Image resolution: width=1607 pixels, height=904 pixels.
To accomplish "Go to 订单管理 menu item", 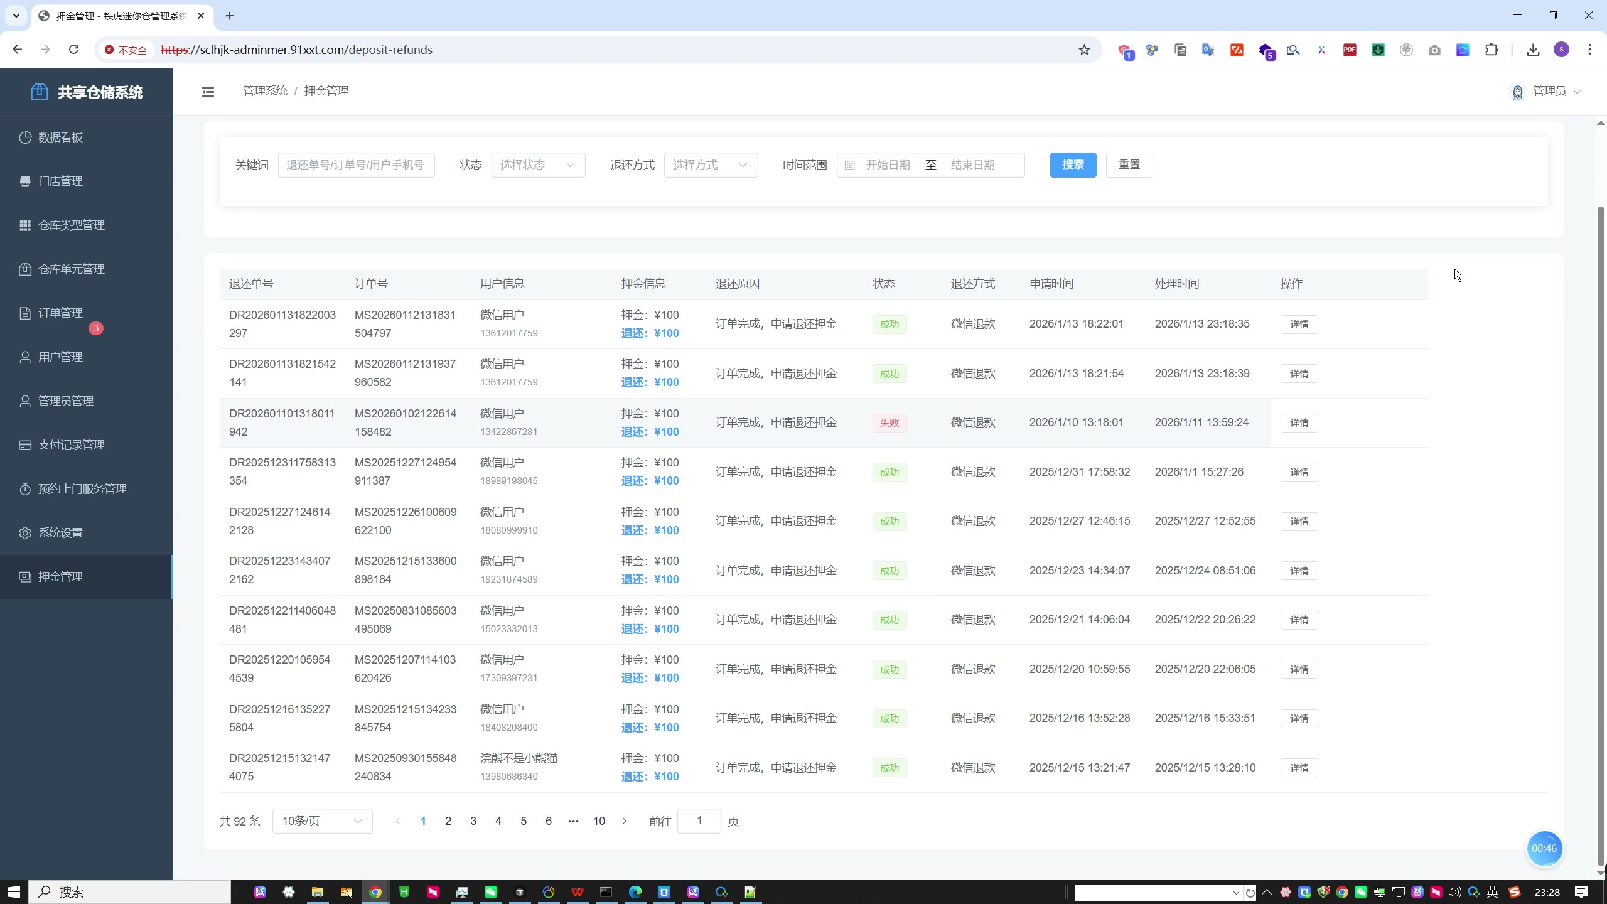I will (x=60, y=313).
